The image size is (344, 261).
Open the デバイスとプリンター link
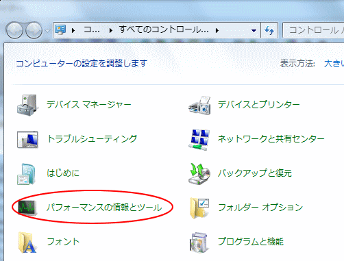pos(258,105)
